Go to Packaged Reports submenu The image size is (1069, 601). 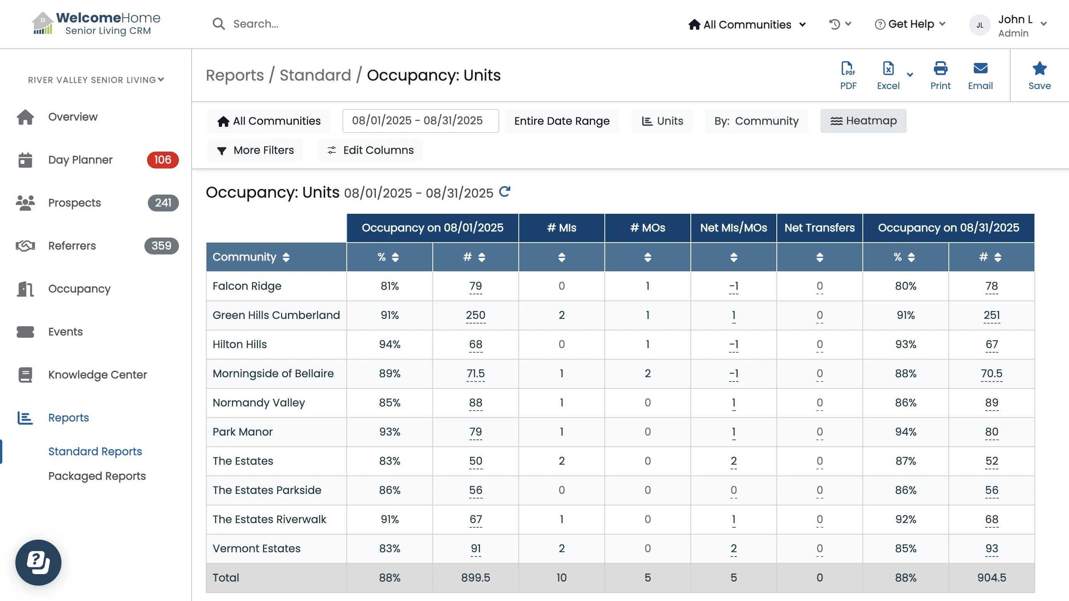[97, 476]
